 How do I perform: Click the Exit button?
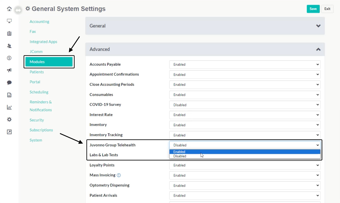tap(327, 9)
